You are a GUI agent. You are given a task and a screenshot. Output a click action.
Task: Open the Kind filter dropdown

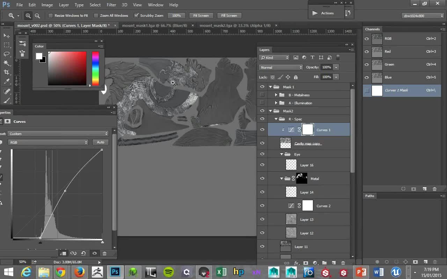click(274, 58)
